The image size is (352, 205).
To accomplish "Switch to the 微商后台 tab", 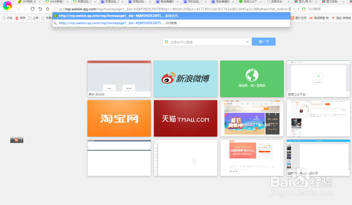I will click(x=278, y=2).
